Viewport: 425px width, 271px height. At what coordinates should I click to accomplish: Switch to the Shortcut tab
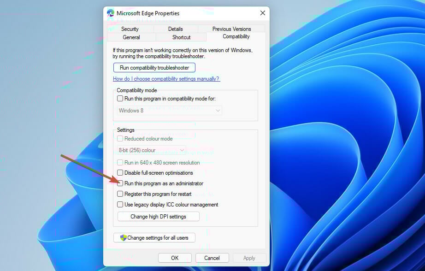tap(181, 37)
